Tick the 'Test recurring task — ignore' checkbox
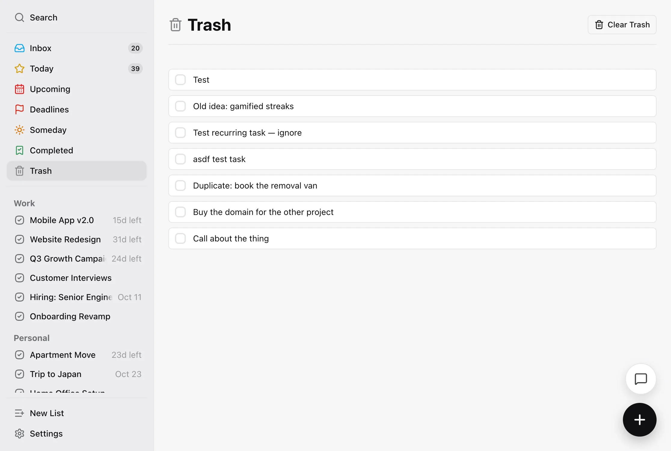This screenshot has width=671, height=451. [180, 133]
